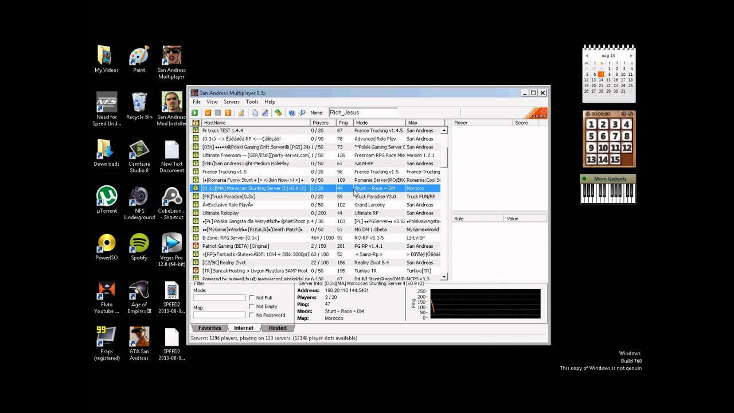Switch to the Hosted tab
Viewport: 734px width, 413px height.
coord(278,328)
